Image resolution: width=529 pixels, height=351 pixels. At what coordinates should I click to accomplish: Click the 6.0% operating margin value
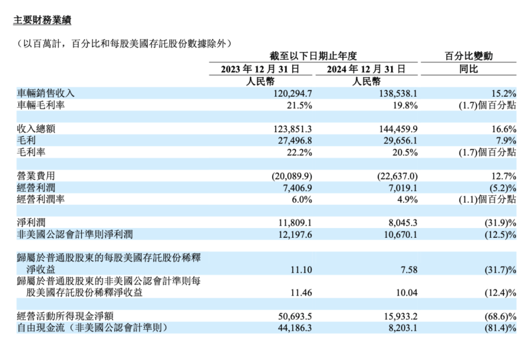pos(302,200)
